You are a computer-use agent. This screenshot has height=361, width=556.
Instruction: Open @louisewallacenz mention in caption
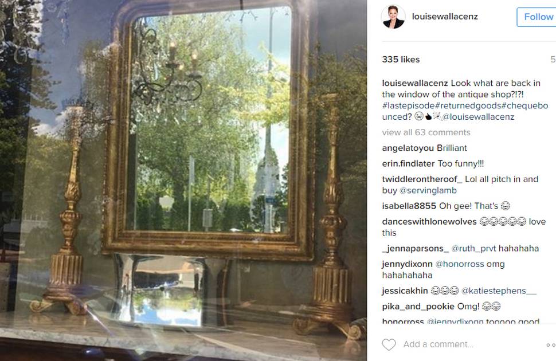[x=477, y=117]
